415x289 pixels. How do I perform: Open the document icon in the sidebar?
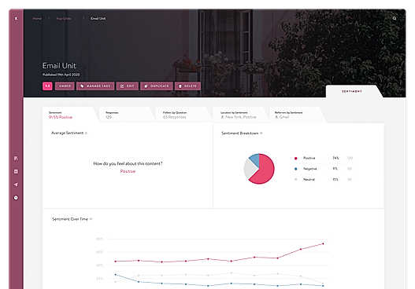16,171
